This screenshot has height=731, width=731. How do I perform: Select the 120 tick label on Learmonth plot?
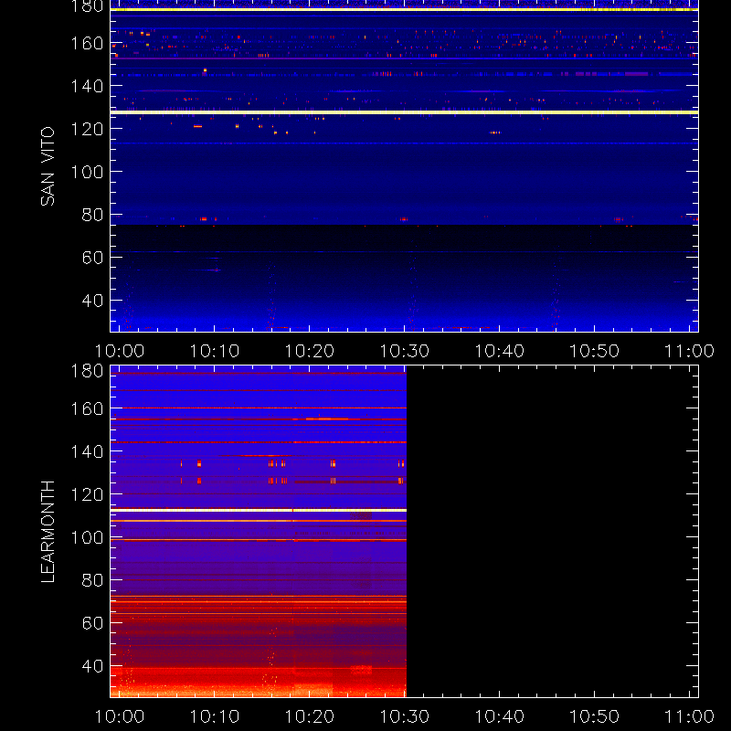point(87,494)
